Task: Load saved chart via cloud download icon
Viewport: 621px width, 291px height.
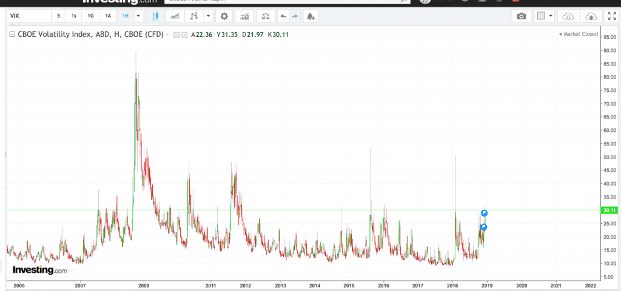Action: 568,16
